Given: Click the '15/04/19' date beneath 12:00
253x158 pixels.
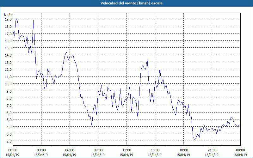Looking at the screenshot, I should coord(126,155).
